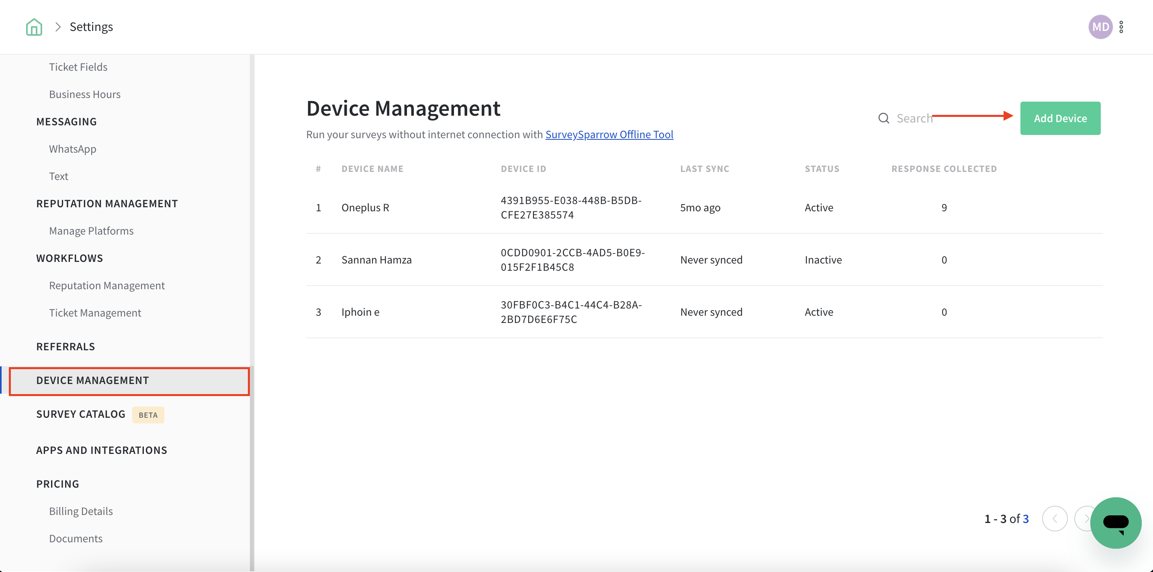Click the Messaging section header
The height and width of the screenshot is (572, 1153).
67,121
